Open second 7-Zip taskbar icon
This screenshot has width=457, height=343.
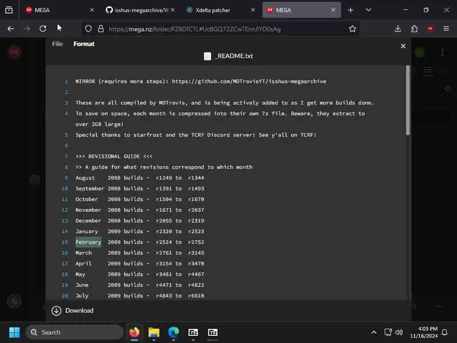coord(213,332)
